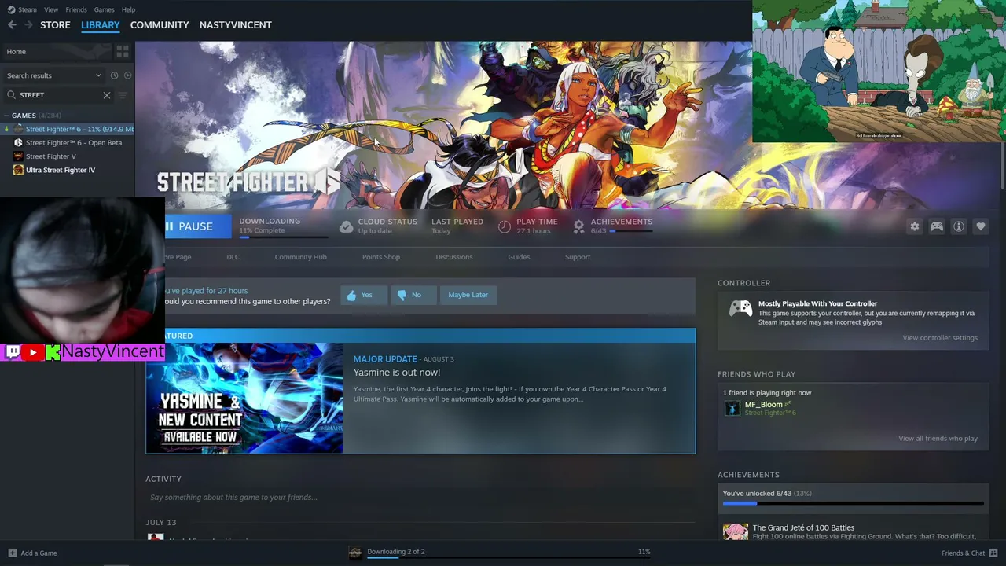The width and height of the screenshot is (1006, 566).
Task: Open the Help menu
Action: click(128, 9)
